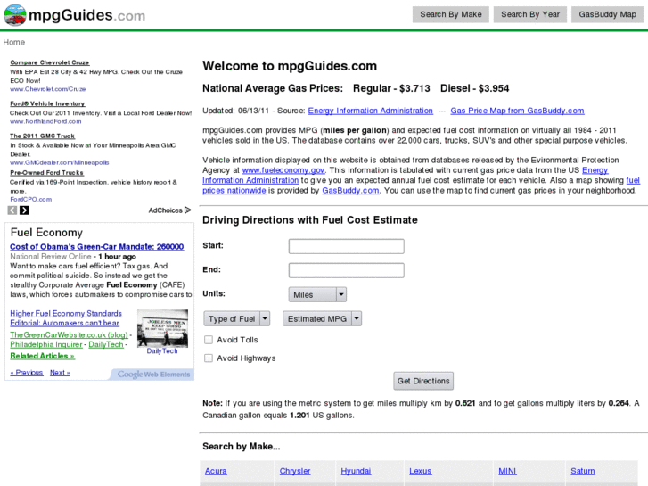Enable the Avoid Highways checkbox

coord(209,358)
